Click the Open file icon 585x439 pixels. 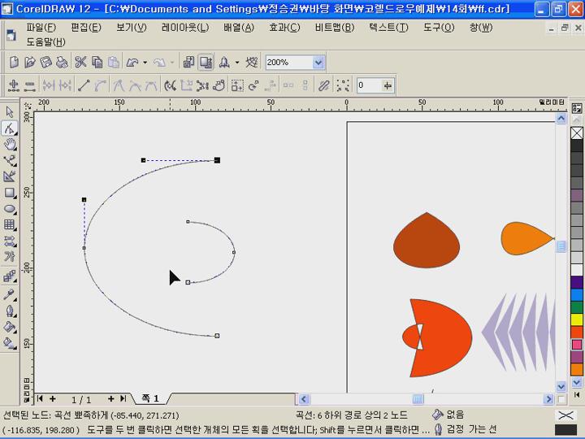coord(30,62)
